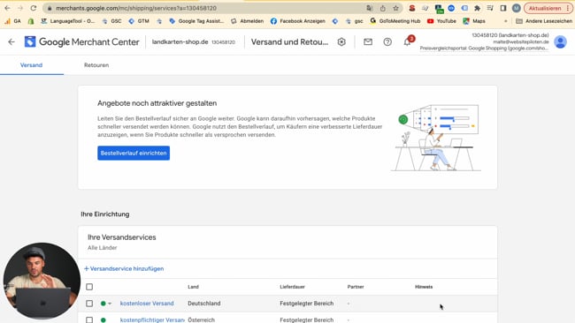Click the presenter webcam video thumbnail
575x323 pixels.
(x=42, y=281)
